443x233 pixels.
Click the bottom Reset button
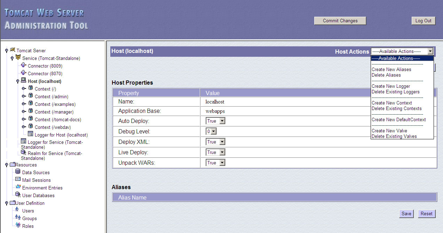click(426, 213)
